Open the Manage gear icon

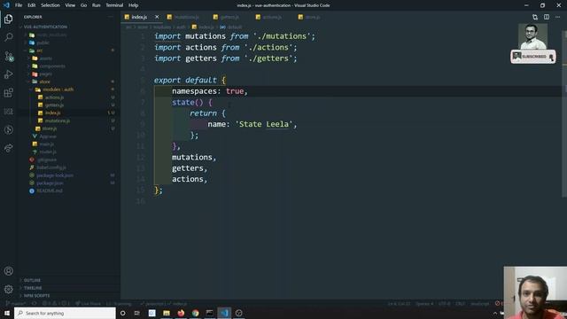pos(9,289)
